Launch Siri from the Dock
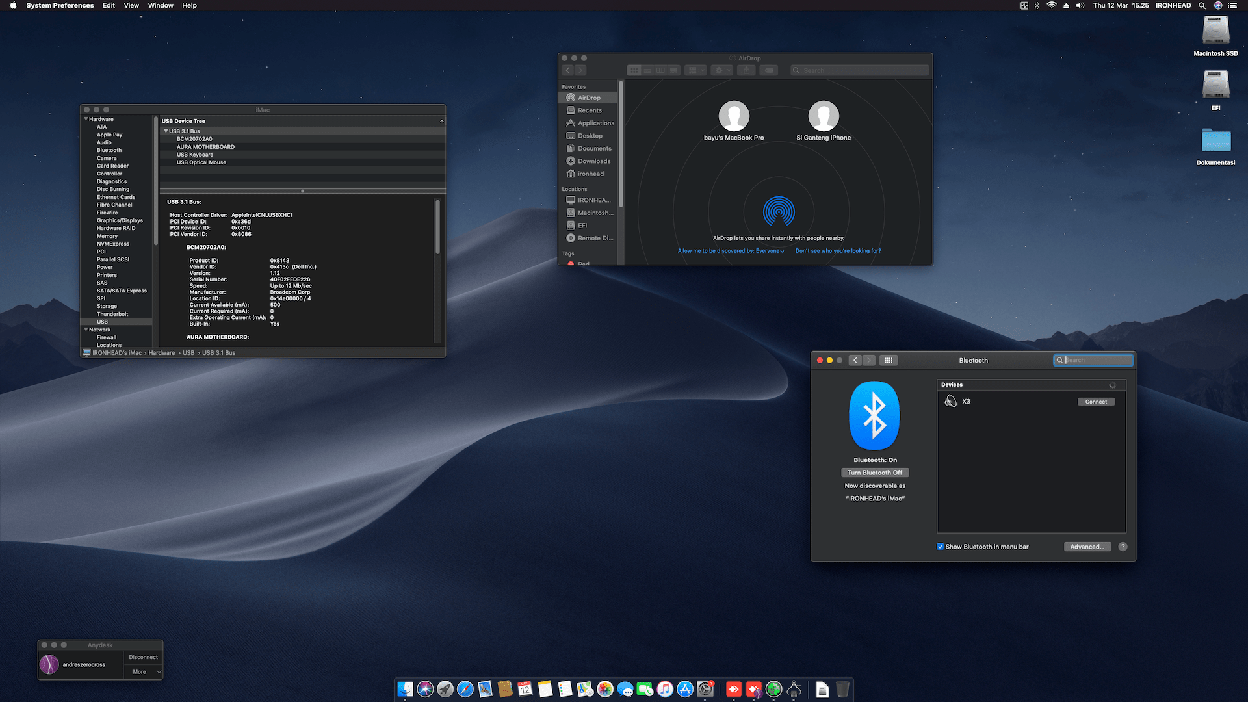The image size is (1248, 702). (x=425, y=689)
